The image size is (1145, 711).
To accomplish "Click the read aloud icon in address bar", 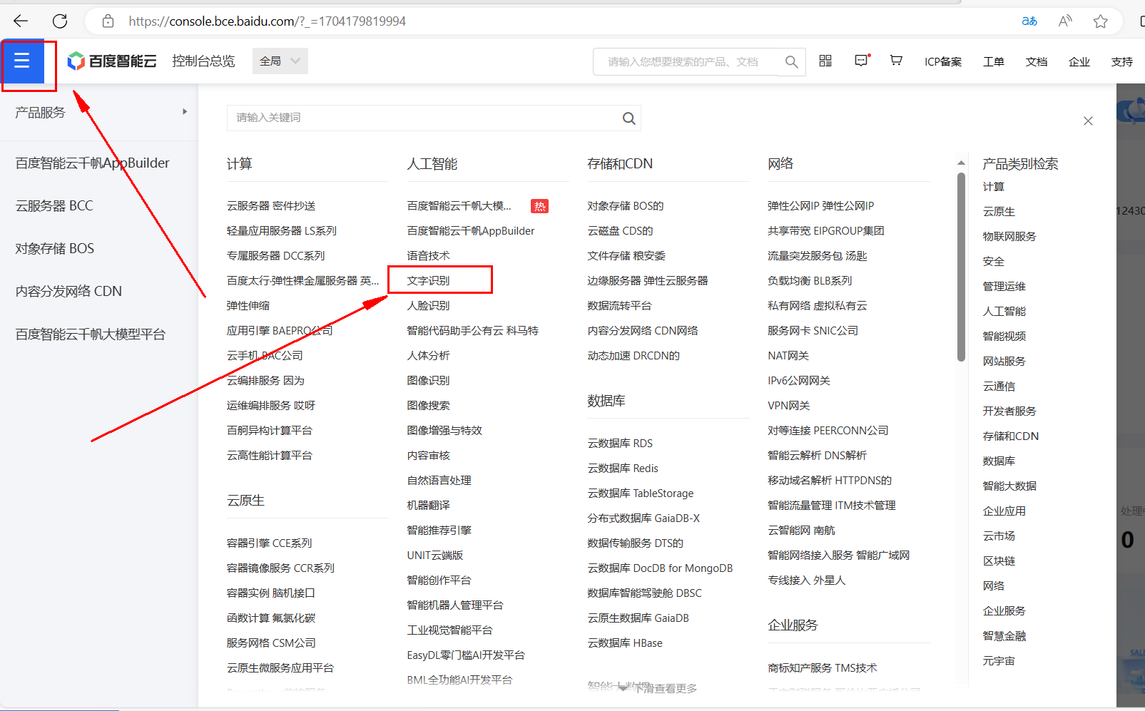I will 1065,21.
